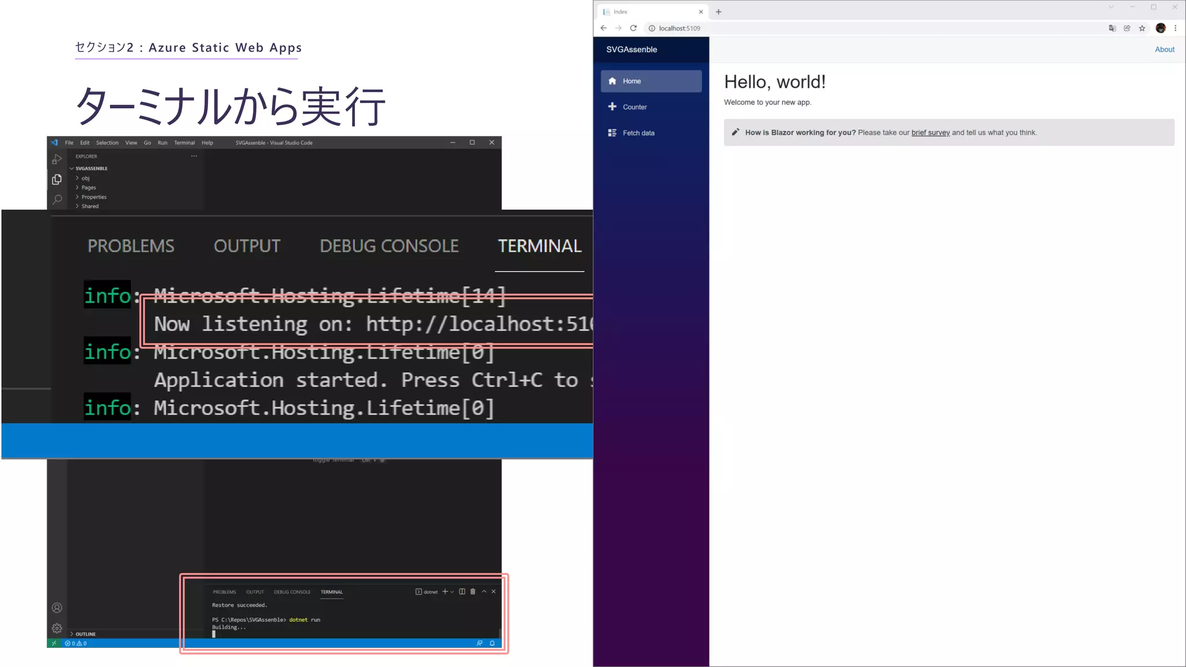This screenshot has width=1186, height=667.
Task: Open the VS Code Search view
Action: [x=57, y=200]
